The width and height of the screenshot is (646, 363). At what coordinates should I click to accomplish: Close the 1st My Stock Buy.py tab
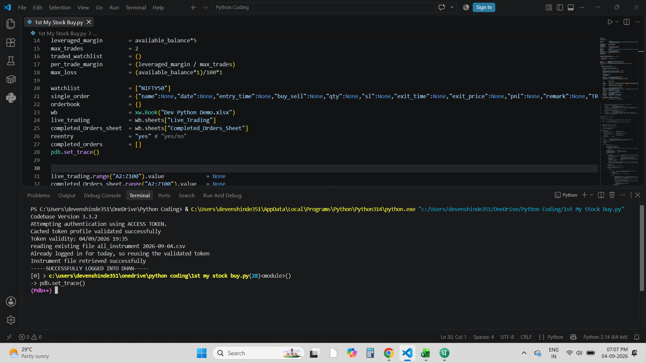(89, 22)
